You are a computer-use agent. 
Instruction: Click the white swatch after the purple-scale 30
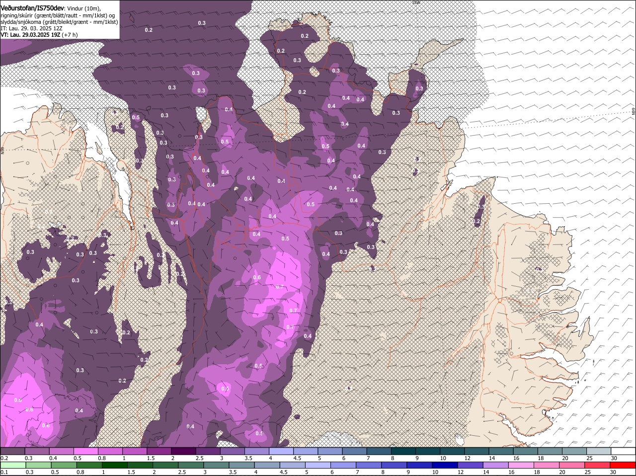coord(623,451)
